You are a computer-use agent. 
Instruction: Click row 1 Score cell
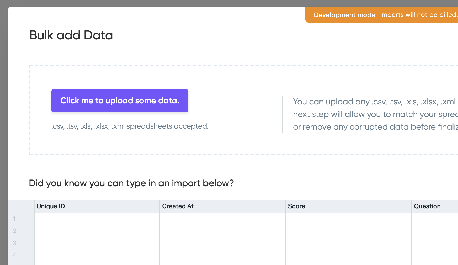[x=349, y=219]
